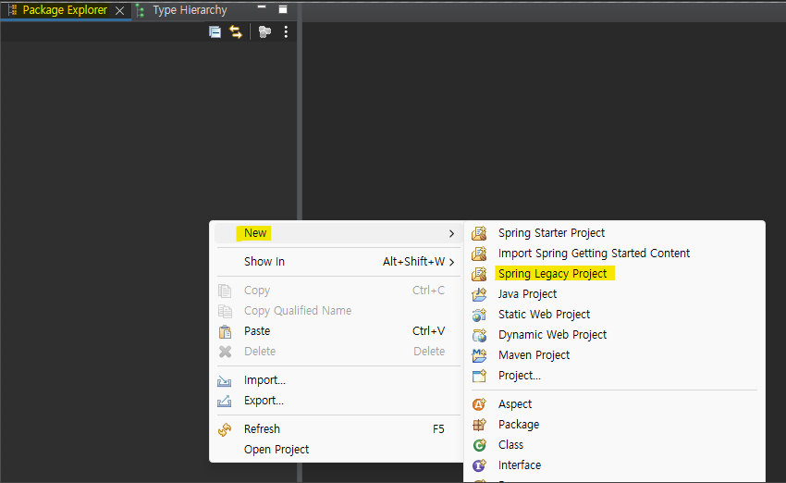Click the Import icon
786x483 pixels.
(x=224, y=381)
